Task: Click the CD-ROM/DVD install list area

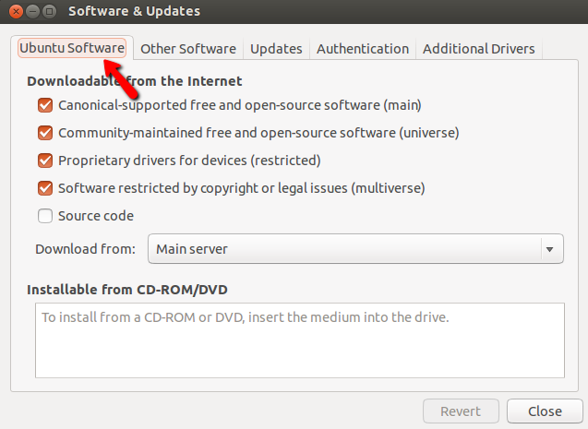Action: 300,340
